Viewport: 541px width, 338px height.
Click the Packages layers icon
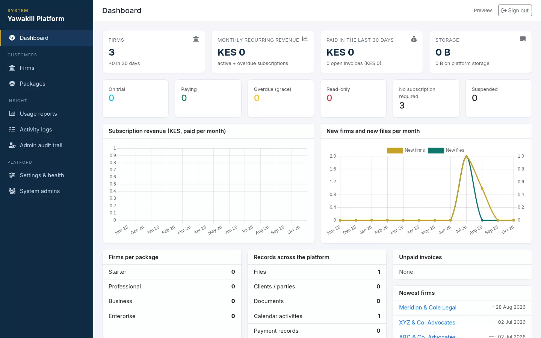coord(12,84)
